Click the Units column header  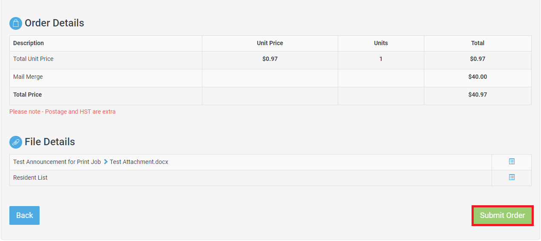[381, 43]
